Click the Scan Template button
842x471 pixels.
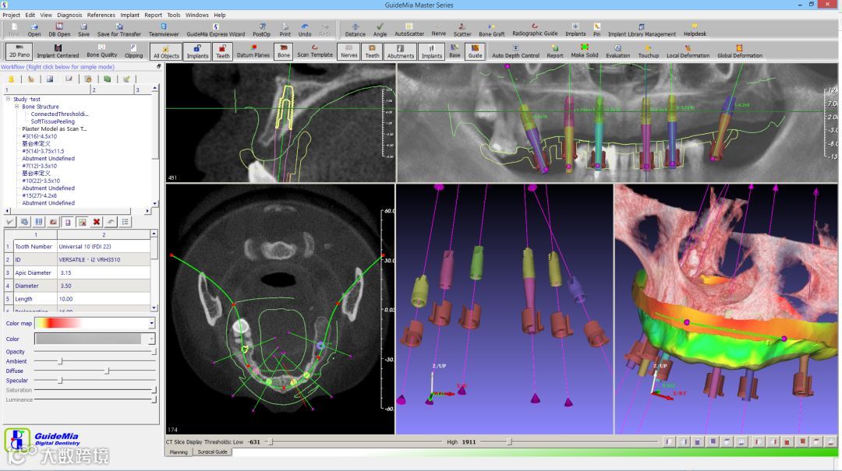coord(315,51)
